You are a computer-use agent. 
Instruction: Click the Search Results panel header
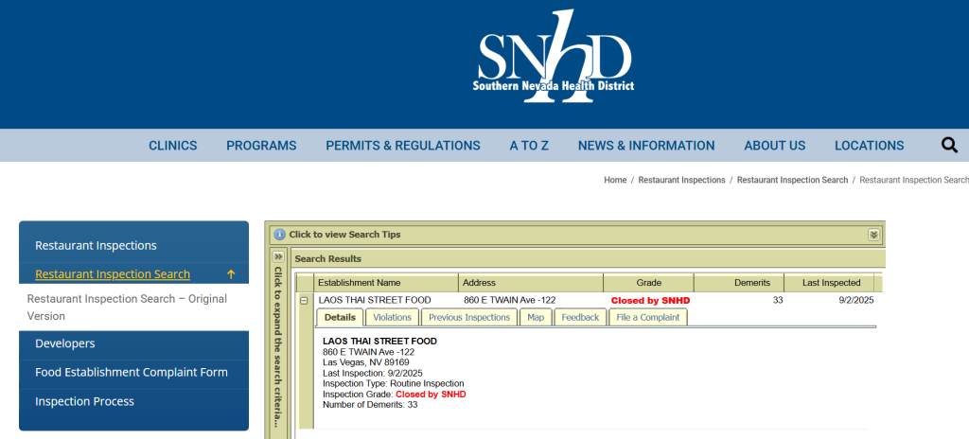pos(588,258)
